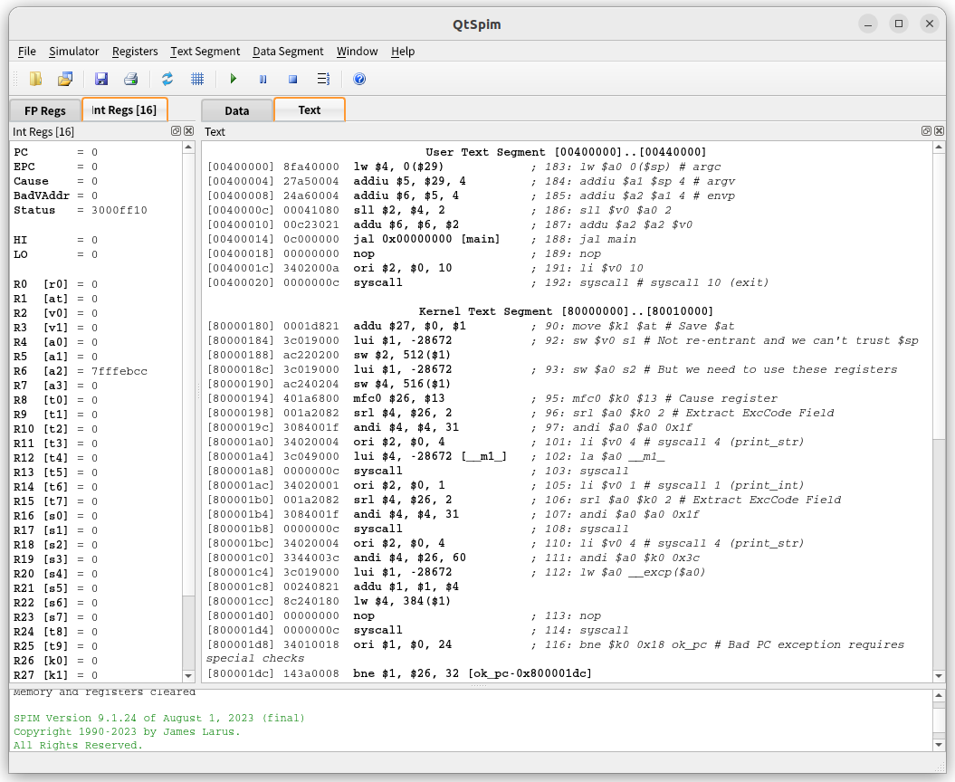The width and height of the screenshot is (955, 782).
Task: Click the text segment scroll down arrow
Action: [939, 675]
